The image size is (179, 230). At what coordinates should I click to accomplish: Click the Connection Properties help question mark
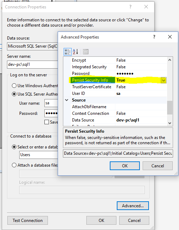click(130, 7)
